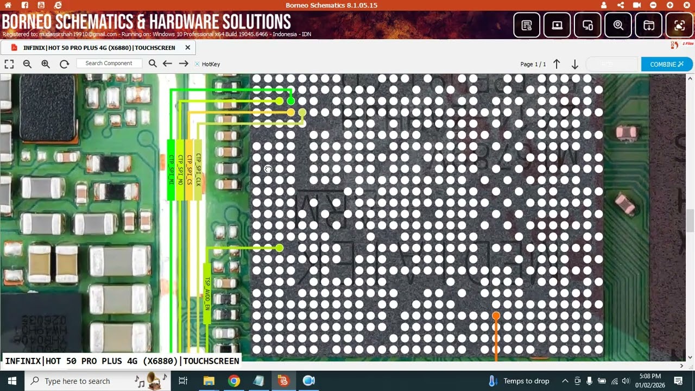Click the bottom INFINIX TOUCHSCREEN title label
This screenshot has height=391, width=695.
coord(122,361)
